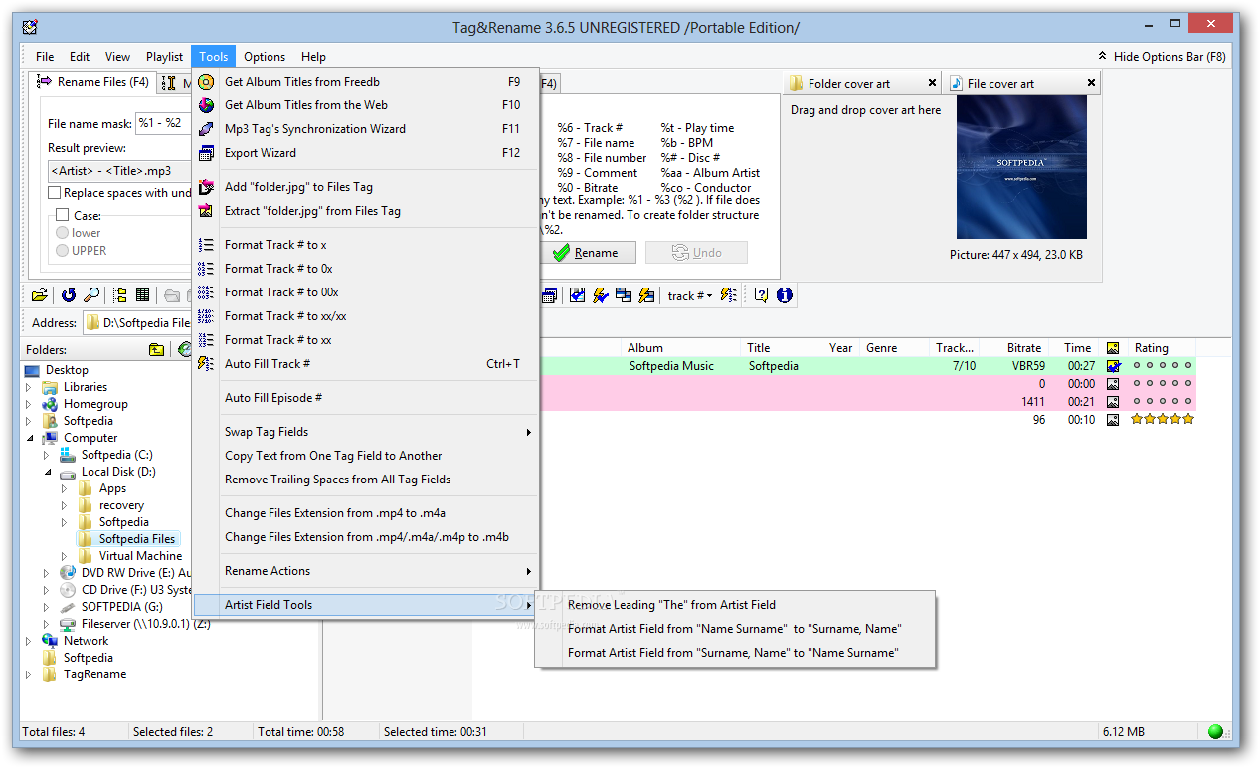Click the green status indicator in status bar
This screenshot has height=768, width=1260.
[1215, 732]
